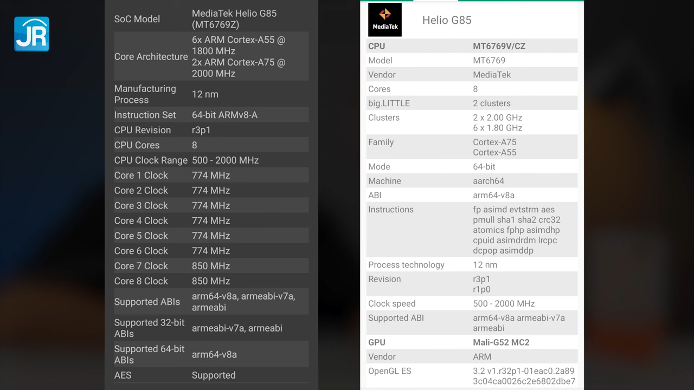Select the SoC Model row
Viewport: 694px width, 390px height.
pyautogui.click(x=211, y=19)
